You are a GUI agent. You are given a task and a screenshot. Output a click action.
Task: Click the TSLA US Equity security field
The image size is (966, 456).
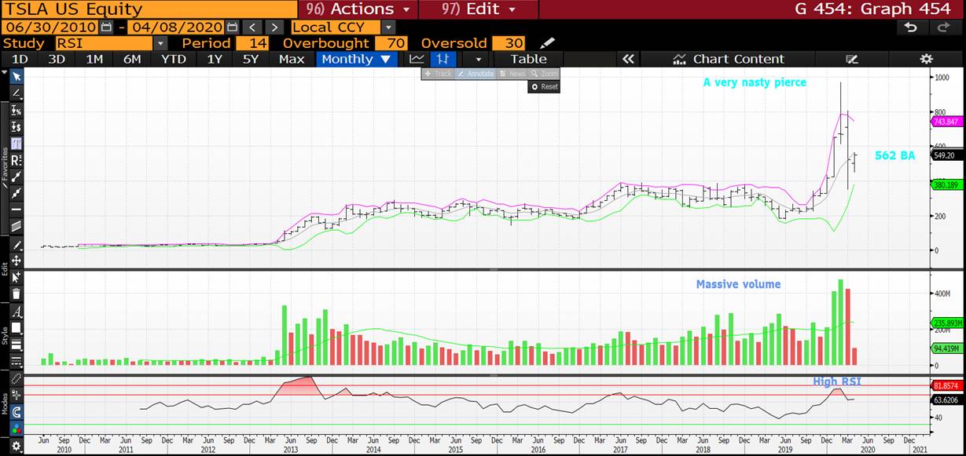(x=149, y=9)
